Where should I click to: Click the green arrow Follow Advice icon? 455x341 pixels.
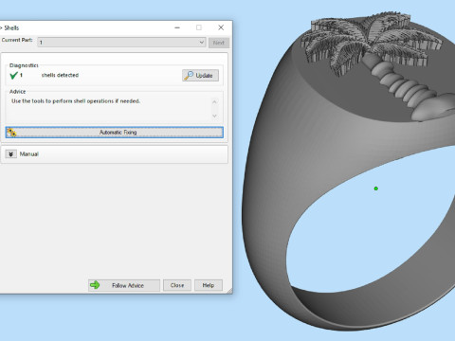pos(95,285)
